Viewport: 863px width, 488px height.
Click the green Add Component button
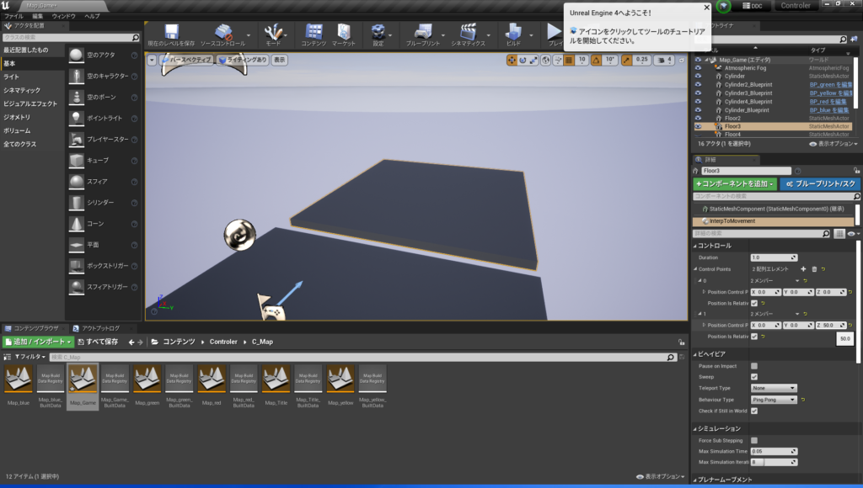734,183
